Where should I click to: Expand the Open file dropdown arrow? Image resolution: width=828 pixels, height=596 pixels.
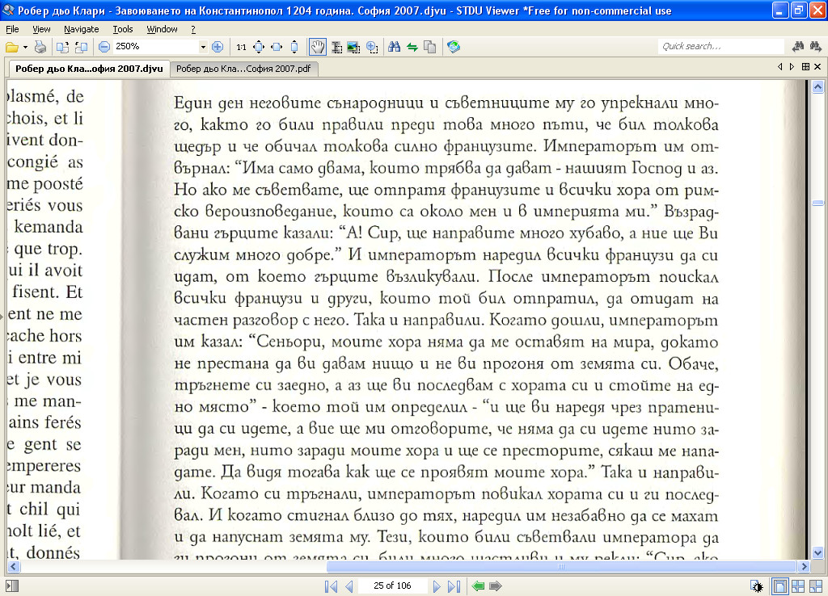[25, 47]
